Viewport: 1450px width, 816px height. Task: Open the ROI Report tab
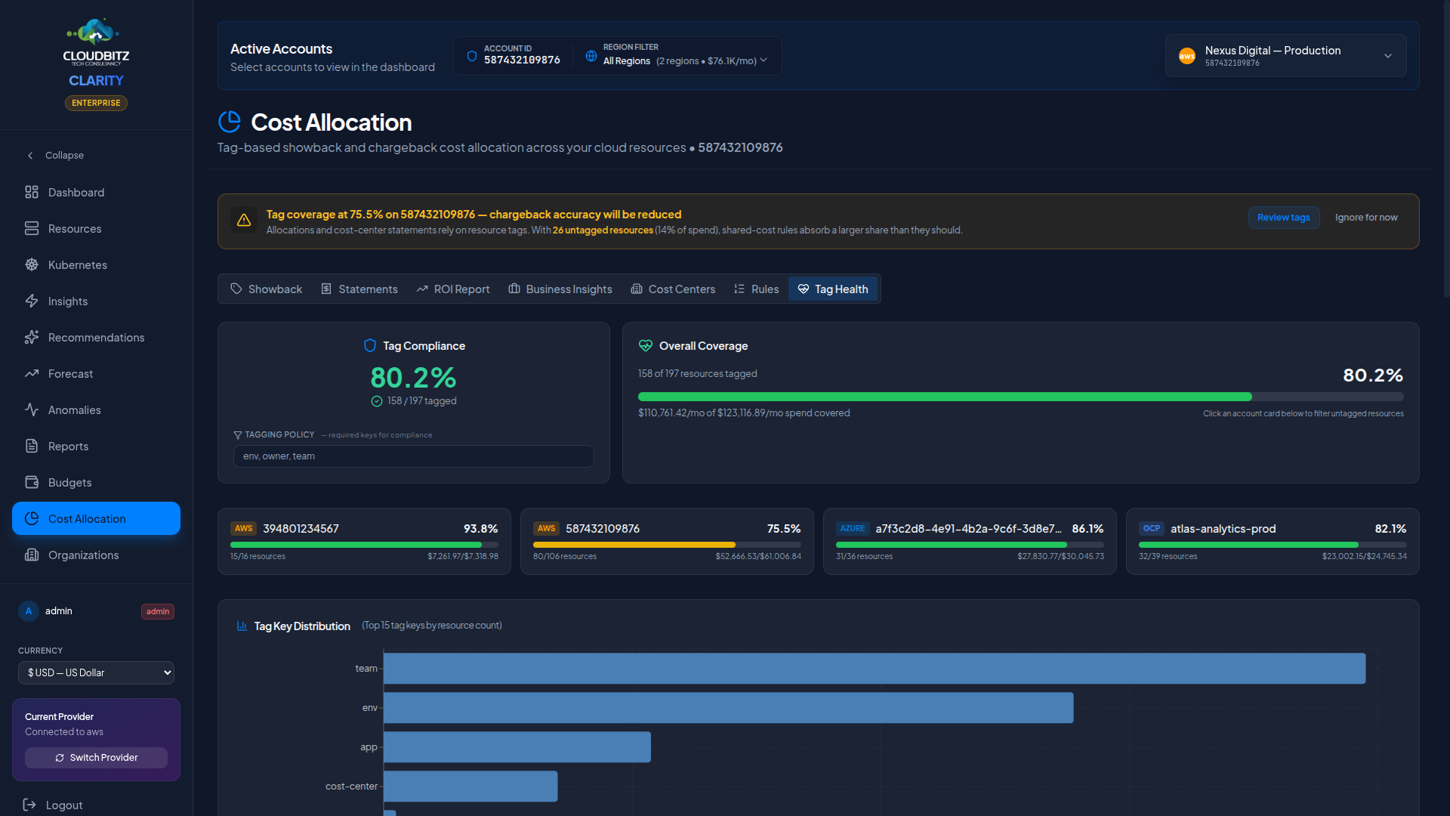(453, 289)
